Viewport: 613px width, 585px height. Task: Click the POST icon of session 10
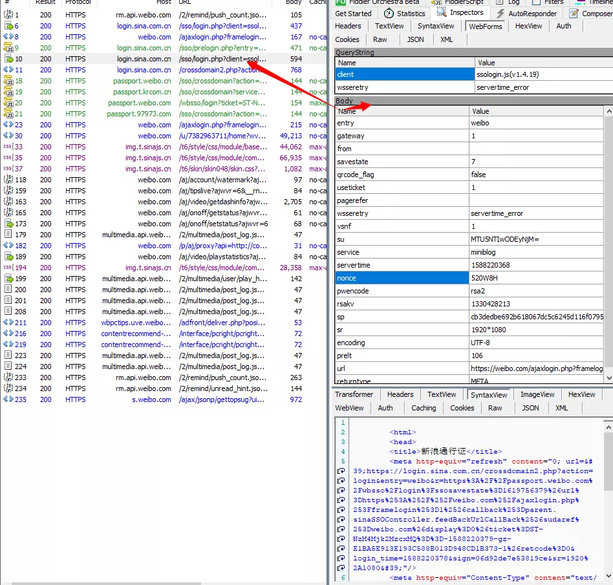point(8,59)
